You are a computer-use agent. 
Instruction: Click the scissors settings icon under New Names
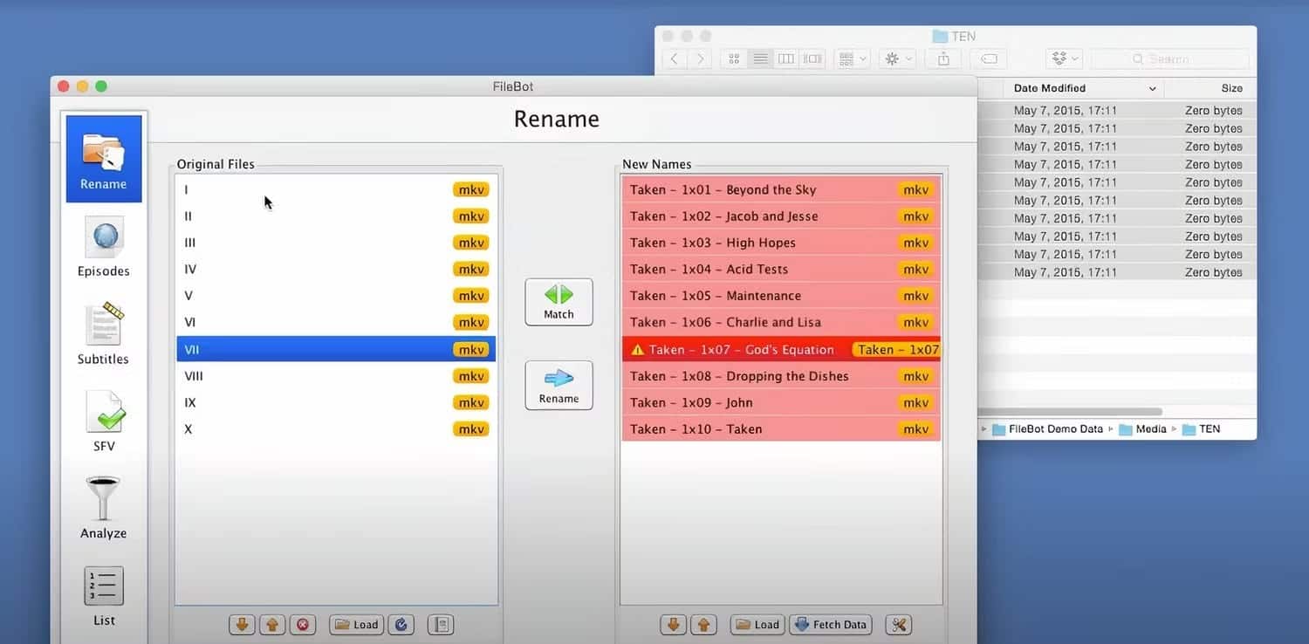click(898, 625)
